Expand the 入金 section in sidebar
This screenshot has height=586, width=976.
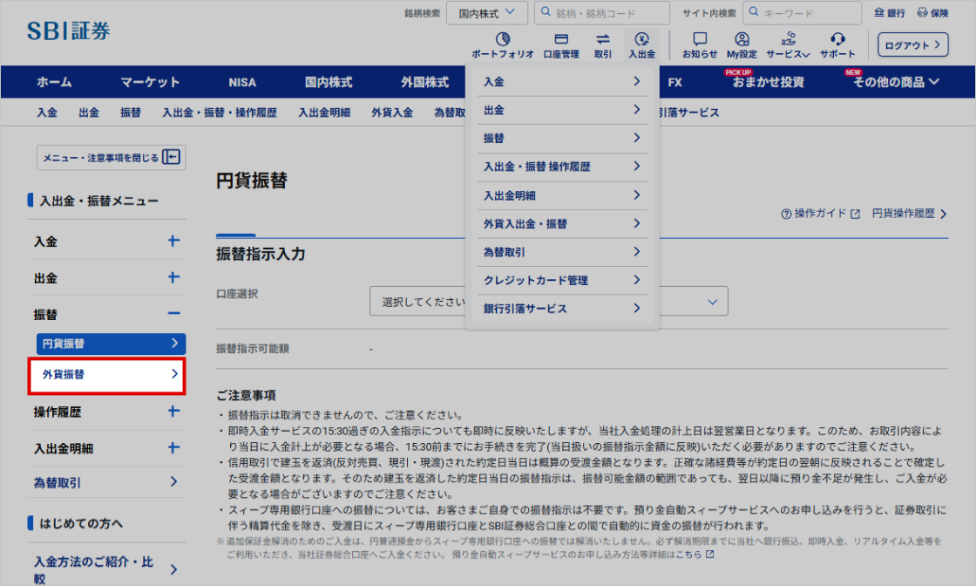[173, 242]
